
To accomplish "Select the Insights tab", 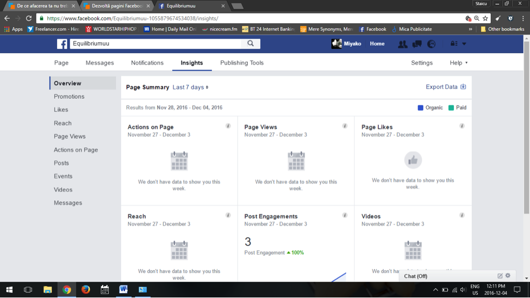I will [x=192, y=63].
